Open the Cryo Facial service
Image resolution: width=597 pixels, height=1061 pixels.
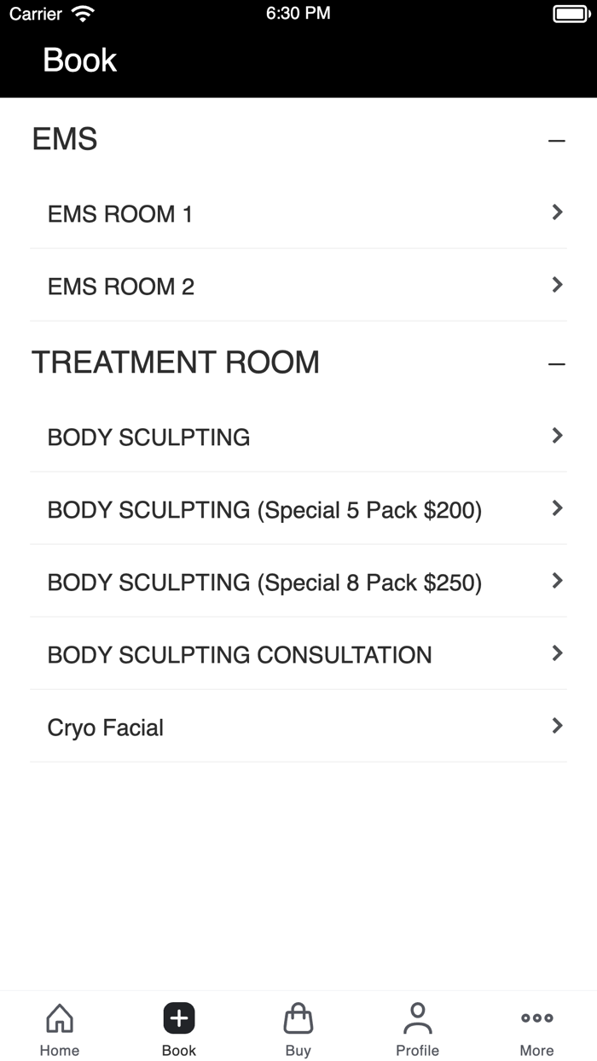pos(298,727)
